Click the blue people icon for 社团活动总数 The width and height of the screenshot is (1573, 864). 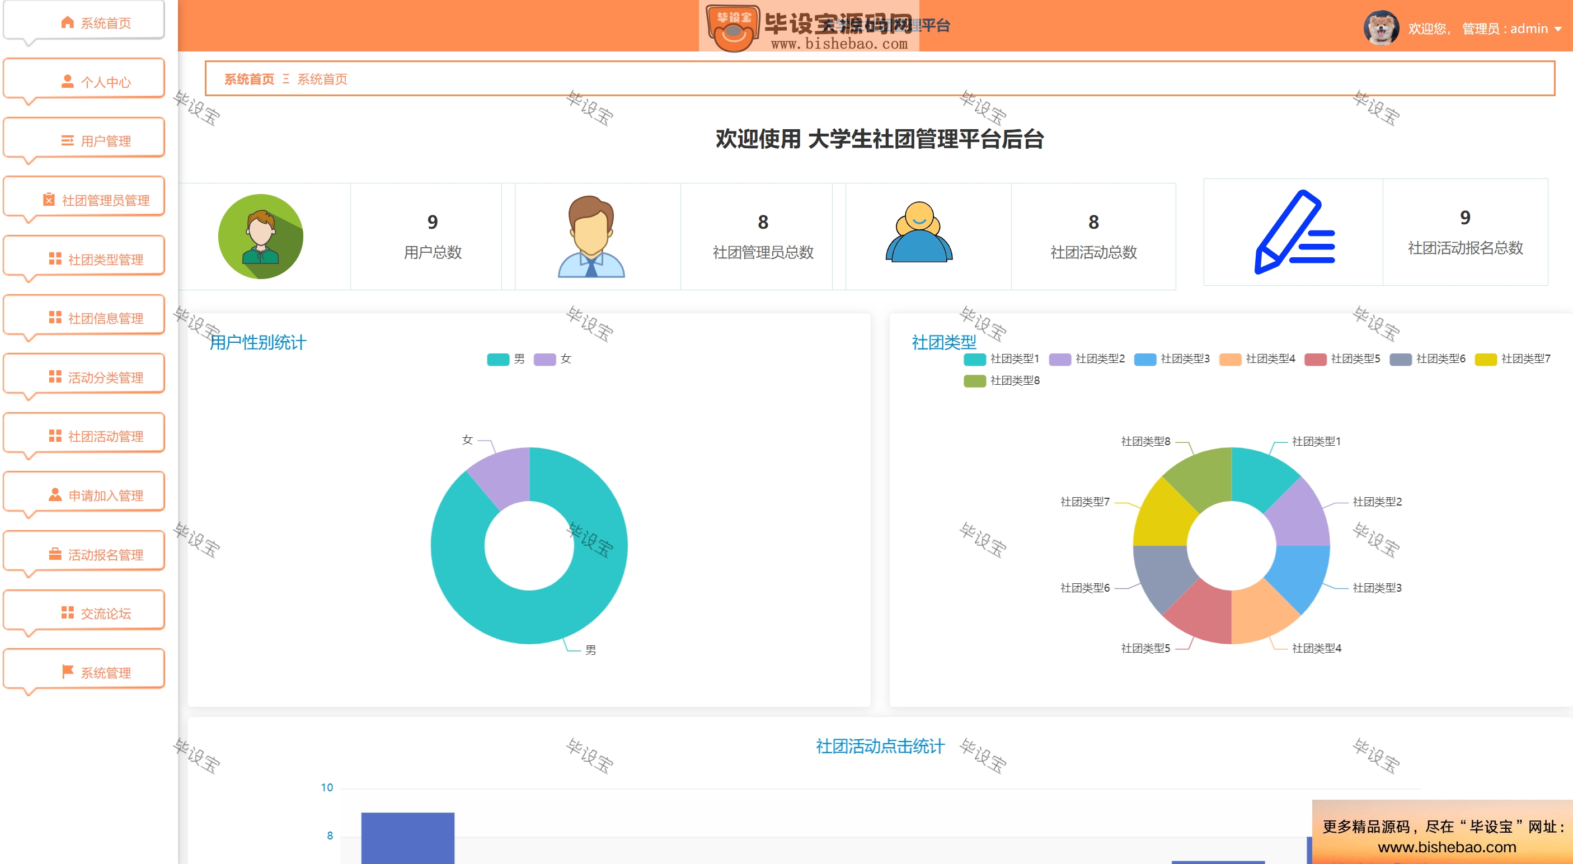tap(919, 233)
